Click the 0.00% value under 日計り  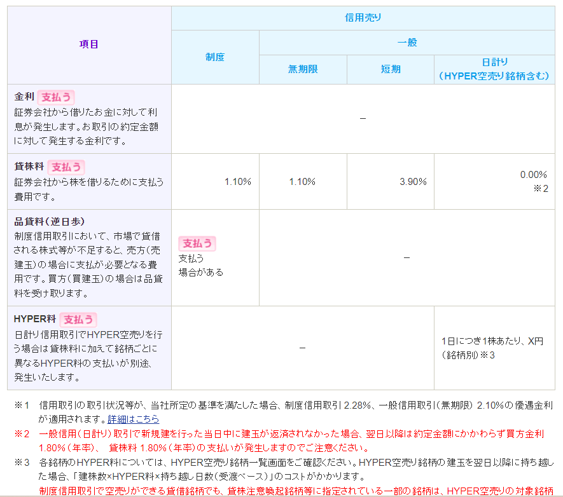[534, 175]
